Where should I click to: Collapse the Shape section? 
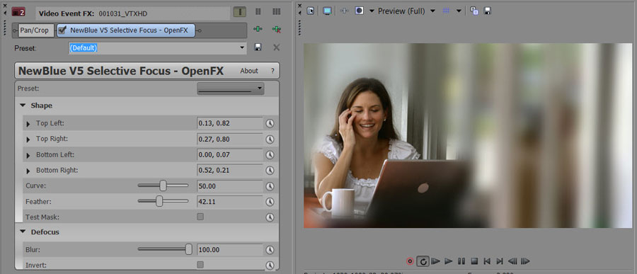(x=23, y=105)
